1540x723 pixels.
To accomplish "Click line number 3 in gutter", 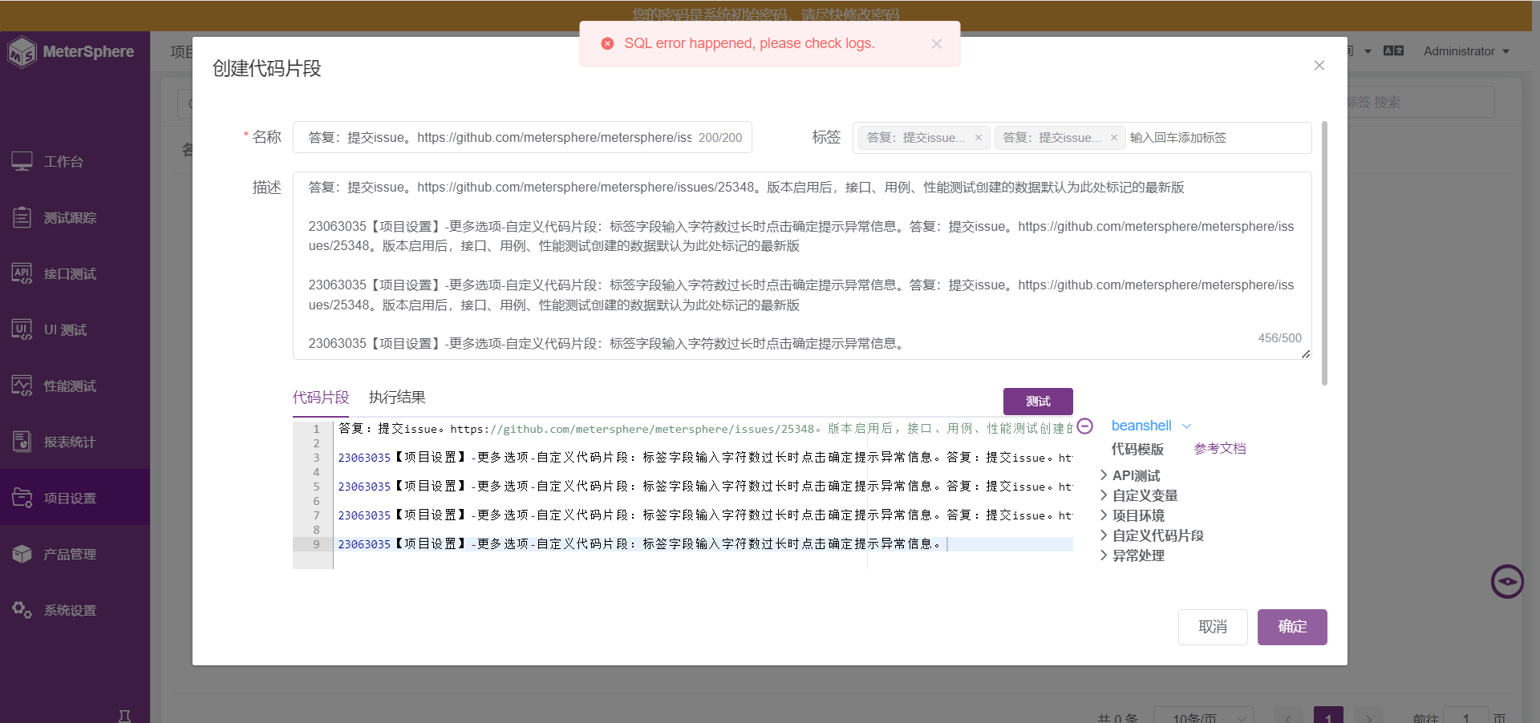I will (x=316, y=458).
